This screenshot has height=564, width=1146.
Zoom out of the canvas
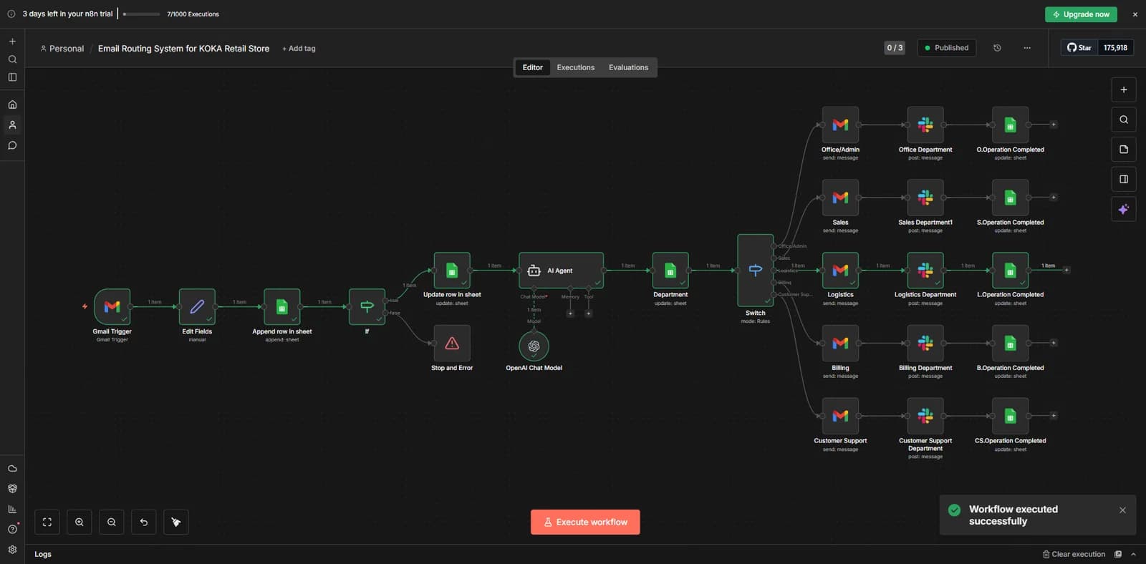coord(112,522)
